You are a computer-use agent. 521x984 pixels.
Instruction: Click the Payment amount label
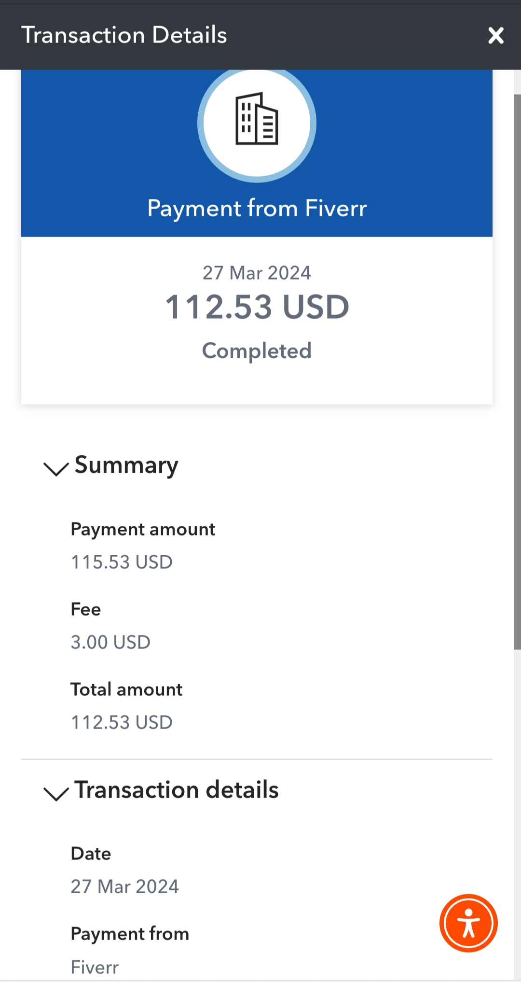[x=143, y=530]
